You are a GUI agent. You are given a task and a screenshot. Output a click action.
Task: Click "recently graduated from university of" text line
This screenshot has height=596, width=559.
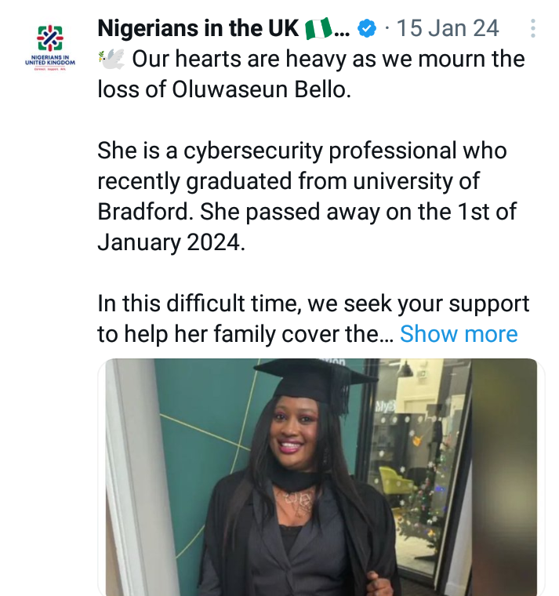click(x=288, y=182)
